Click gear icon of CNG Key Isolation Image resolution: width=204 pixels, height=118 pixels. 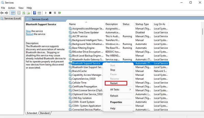70,98
